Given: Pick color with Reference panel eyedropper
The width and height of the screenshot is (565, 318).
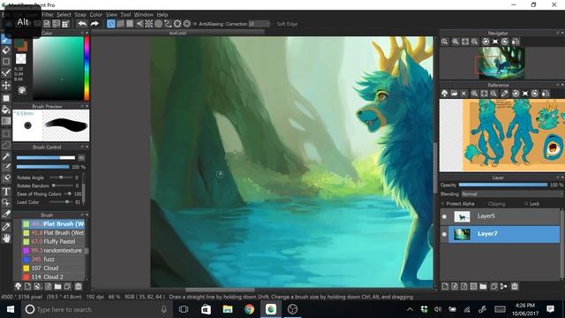Looking at the screenshot, I should click(504, 94).
